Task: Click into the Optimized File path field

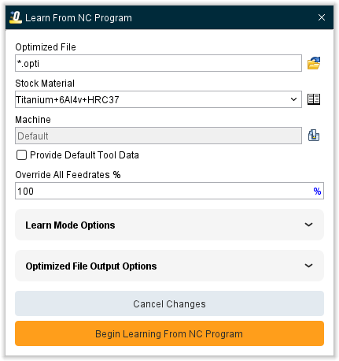Action: 158,63
